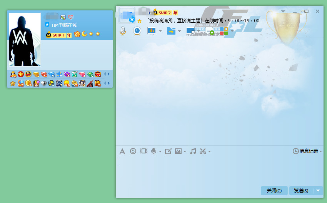Click the 关闭(C) close button

pos(274,190)
